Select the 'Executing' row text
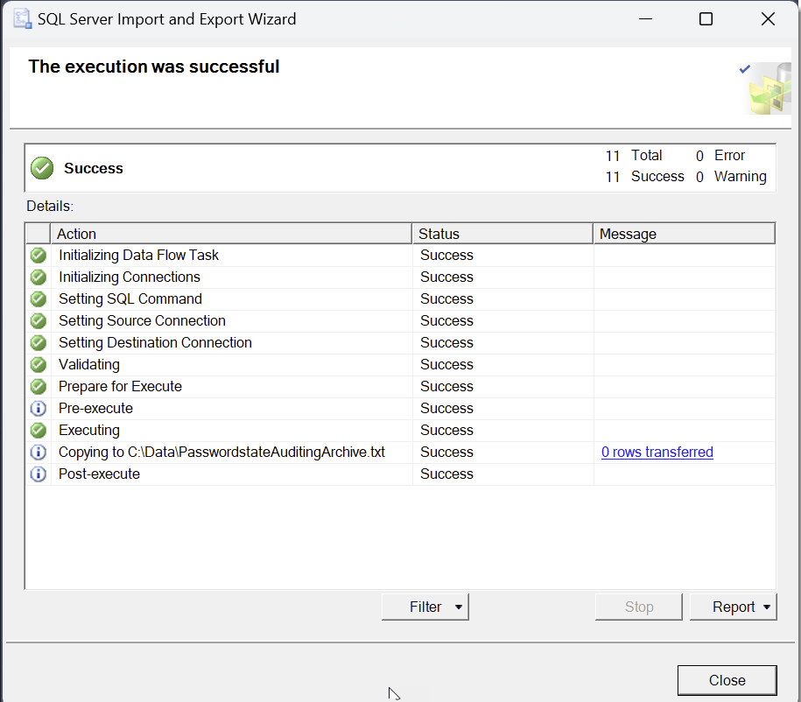The height and width of the screenshot is (702, 801). pos(89,431)
